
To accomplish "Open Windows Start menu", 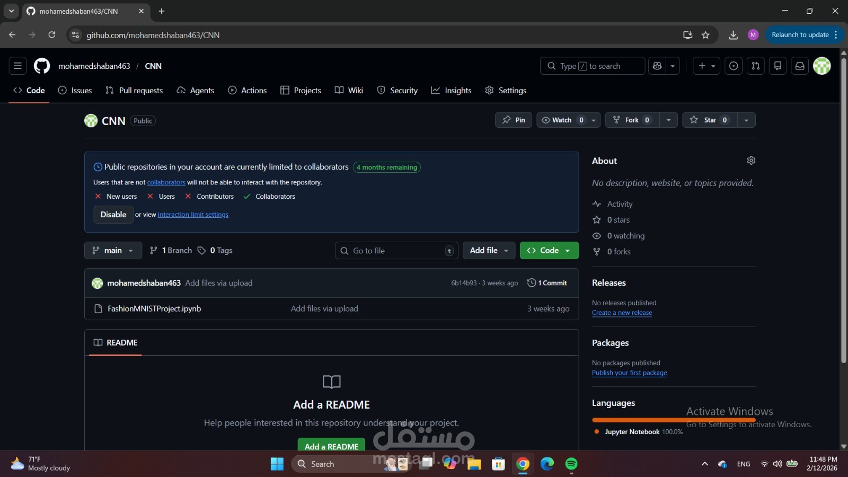I will [277, 464].
